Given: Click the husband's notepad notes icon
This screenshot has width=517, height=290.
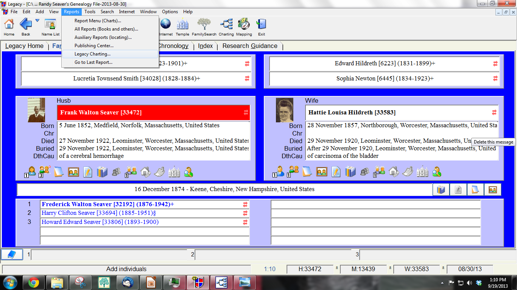Looking at the screenshot, I should point(59,172).
